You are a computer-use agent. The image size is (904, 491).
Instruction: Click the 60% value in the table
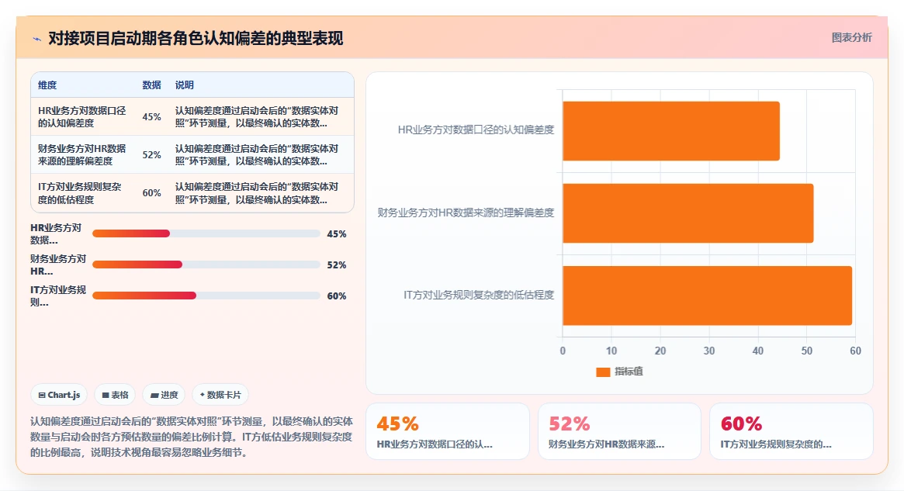tap(151, 193)
